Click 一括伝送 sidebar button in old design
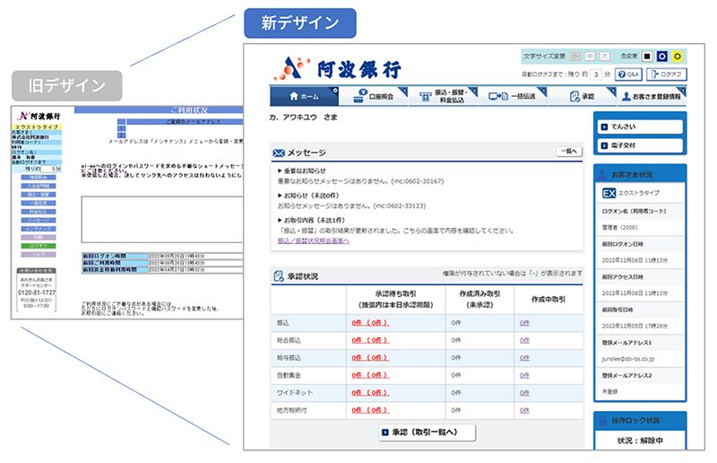717x463 pixels. 39,203
